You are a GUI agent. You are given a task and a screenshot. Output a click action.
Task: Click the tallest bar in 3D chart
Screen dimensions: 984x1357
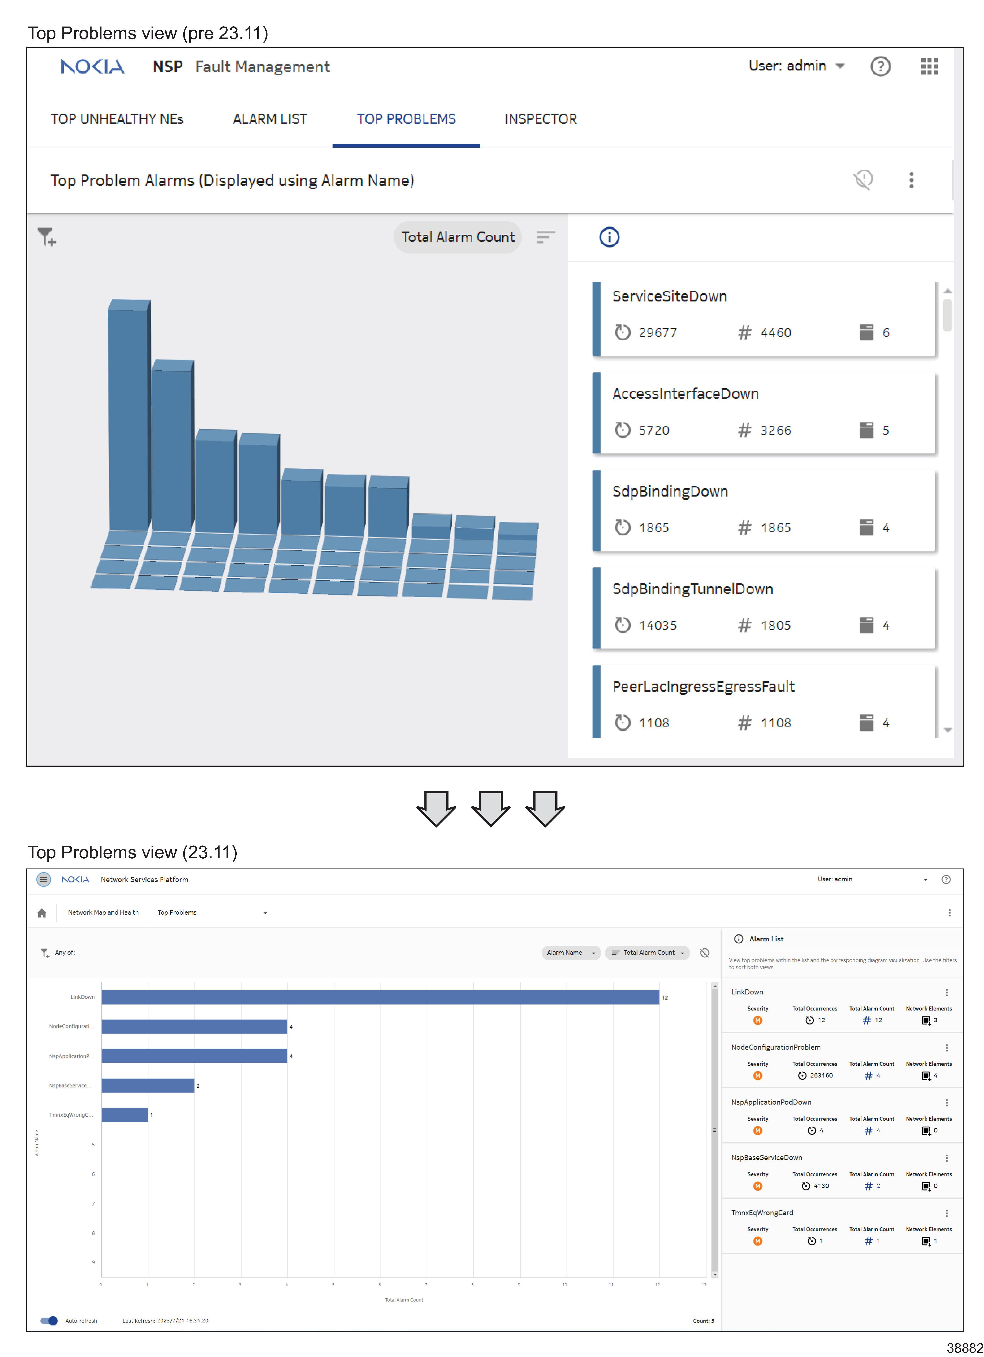pyautogui.click(x=129, y=415)
